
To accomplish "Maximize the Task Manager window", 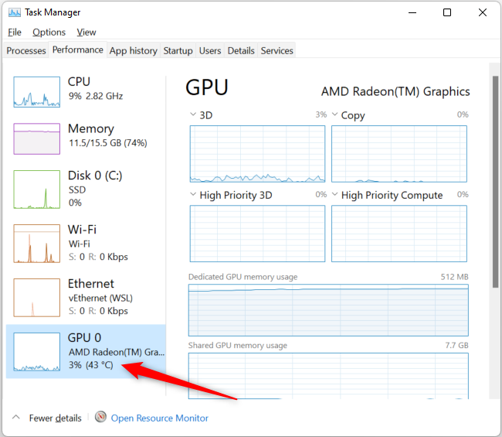I will click(x=447, y=13).
